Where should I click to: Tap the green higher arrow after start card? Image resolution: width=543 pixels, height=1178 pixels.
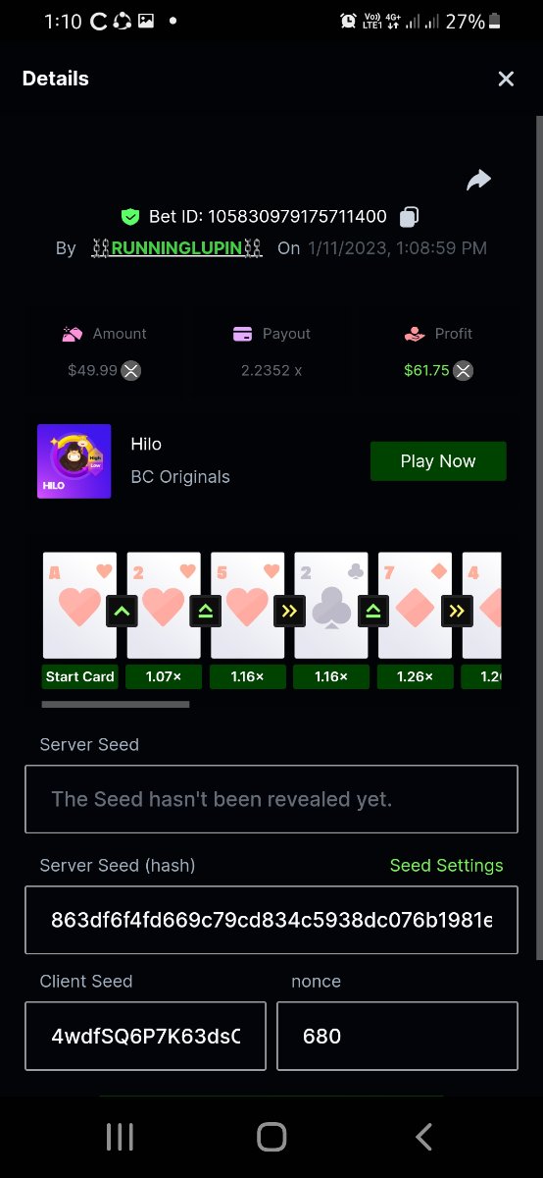tap(123, 611)
